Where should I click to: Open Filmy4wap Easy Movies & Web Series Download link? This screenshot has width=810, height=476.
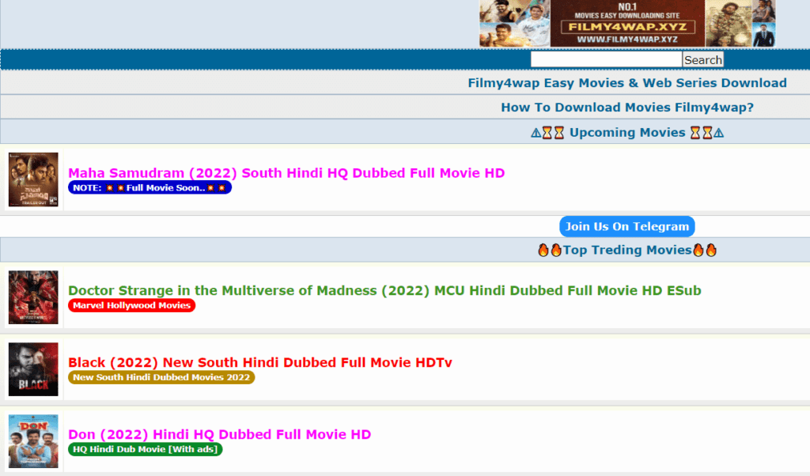point(627,83)
